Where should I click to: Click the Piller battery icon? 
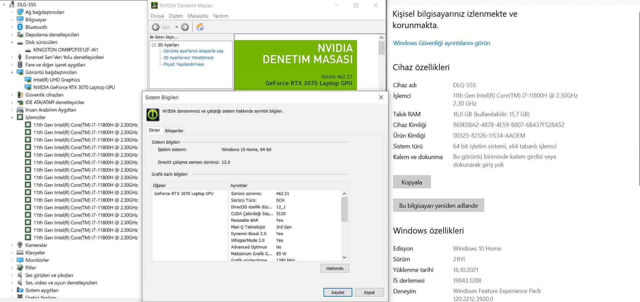tap(20, 268)
